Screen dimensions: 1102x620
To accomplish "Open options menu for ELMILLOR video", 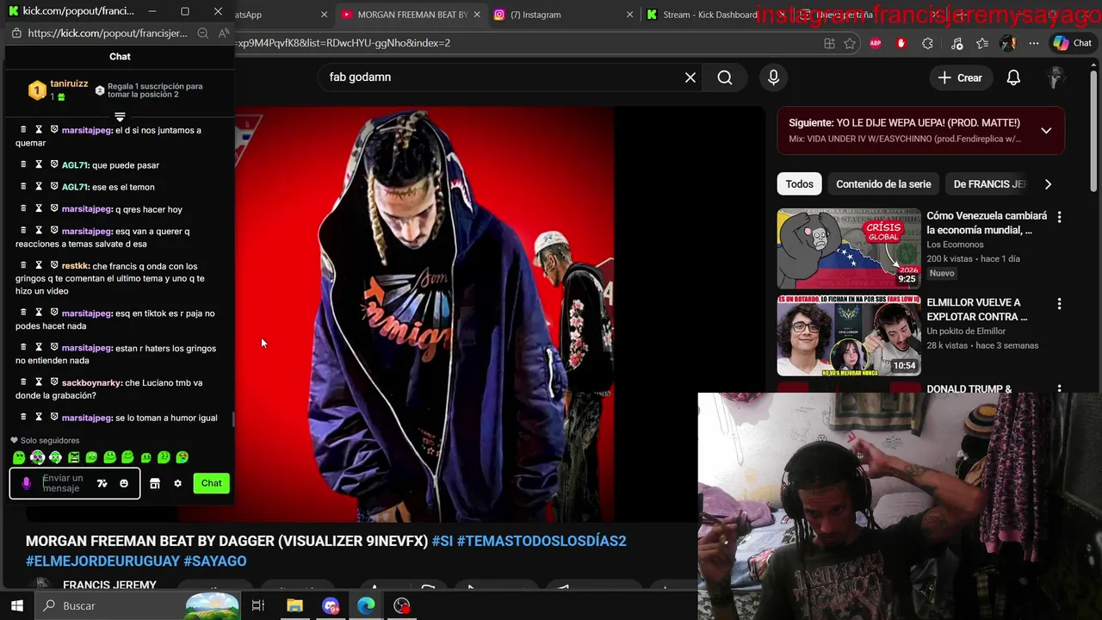I will (1059, 304).
